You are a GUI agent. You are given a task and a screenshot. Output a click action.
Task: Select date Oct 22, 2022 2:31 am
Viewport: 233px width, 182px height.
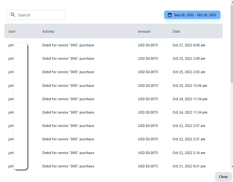coord(189,139)
